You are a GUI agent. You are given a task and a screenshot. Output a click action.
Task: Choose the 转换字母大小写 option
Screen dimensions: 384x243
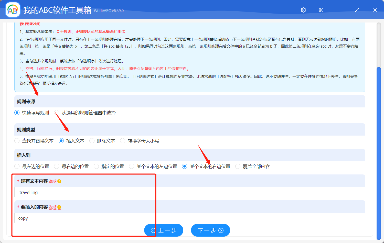click(x=123, y=141)
